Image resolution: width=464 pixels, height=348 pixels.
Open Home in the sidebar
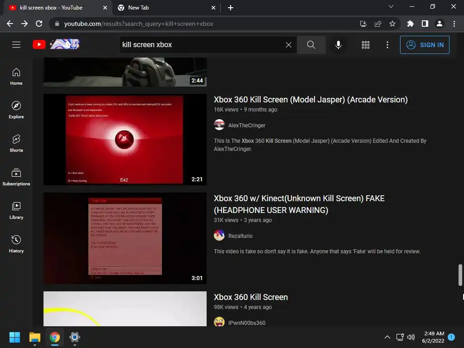(16, 77)
